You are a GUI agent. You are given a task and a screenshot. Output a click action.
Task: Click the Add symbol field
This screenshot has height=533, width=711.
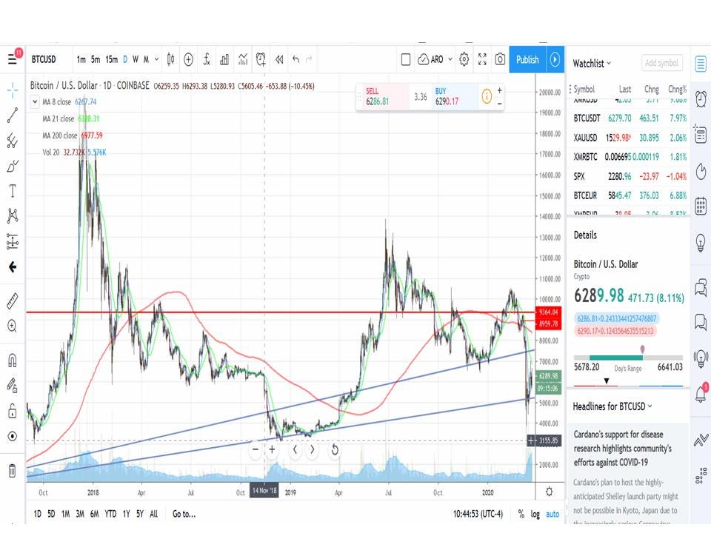pos(661,63)
